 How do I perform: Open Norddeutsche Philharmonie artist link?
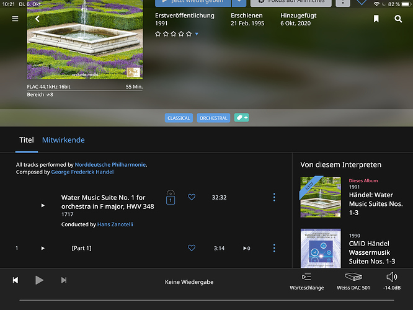point(110,165)
